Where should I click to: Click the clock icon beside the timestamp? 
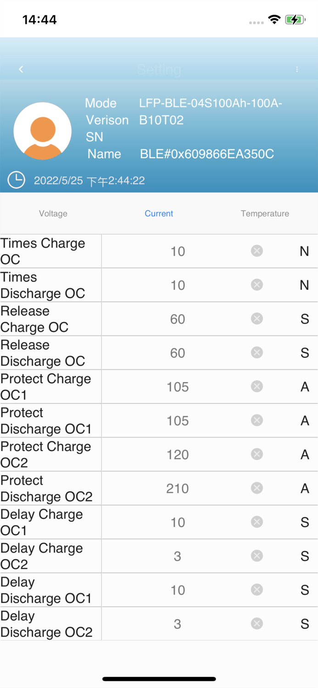pos(16,180)
